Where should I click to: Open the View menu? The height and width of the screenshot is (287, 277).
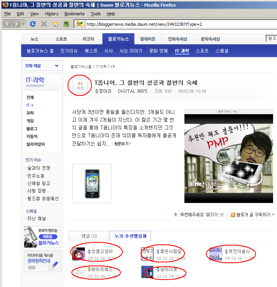(x=34, y=14)
